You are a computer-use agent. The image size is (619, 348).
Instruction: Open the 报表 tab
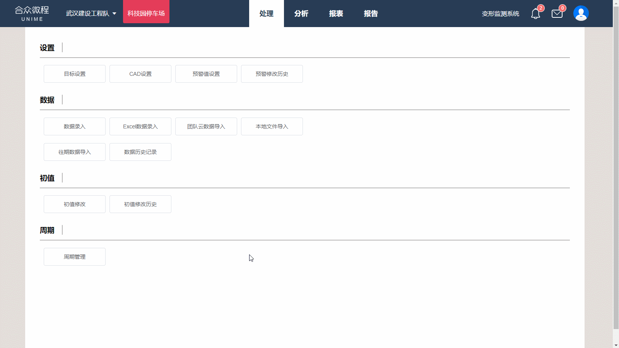336,14
